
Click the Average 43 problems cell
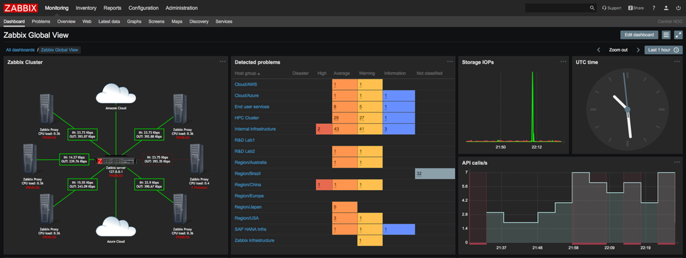[x=345, y=129]
